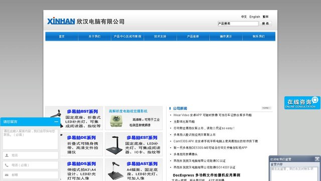Open the 光影优化新功能 news item

[184, 122]
